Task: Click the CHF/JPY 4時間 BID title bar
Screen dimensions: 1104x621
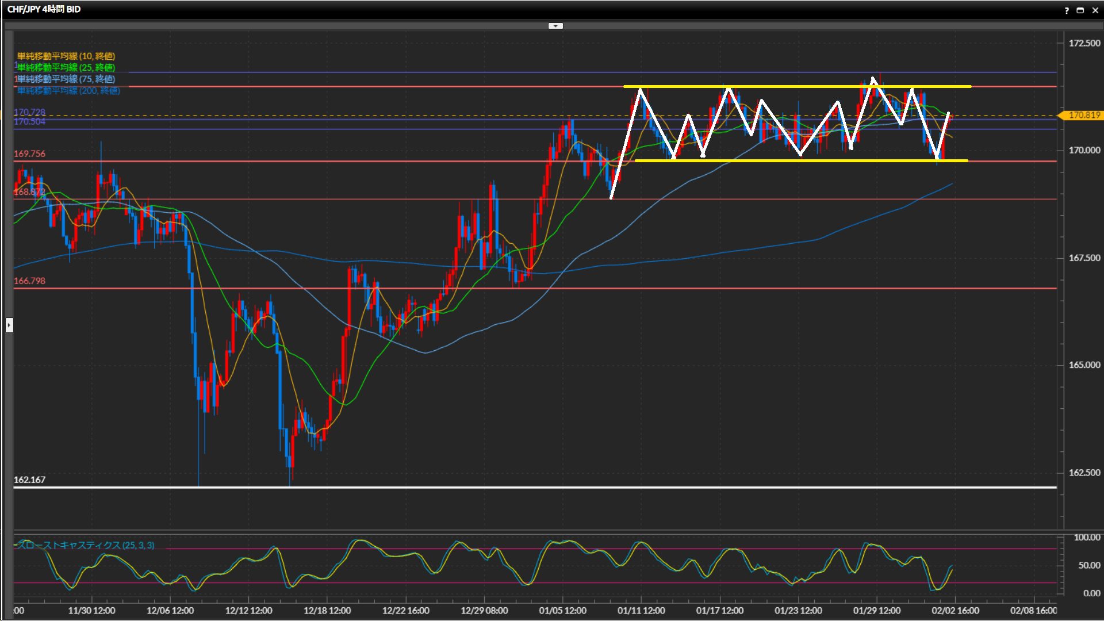Action: (44, 9)
